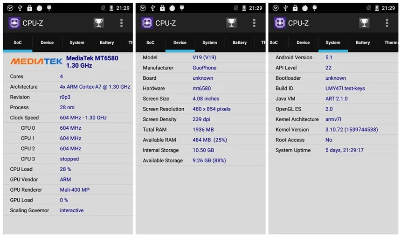Select CPU 3 stopped value
This screenshot has width=401, height=237.
69,159
